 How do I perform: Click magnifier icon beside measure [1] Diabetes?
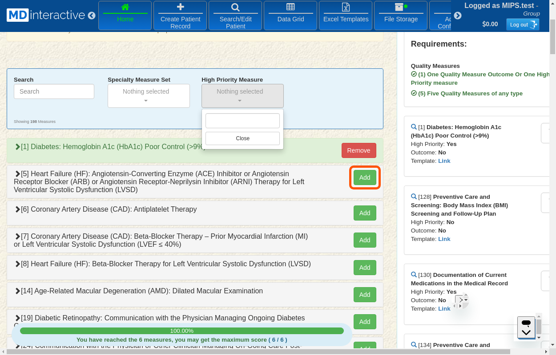414,127
